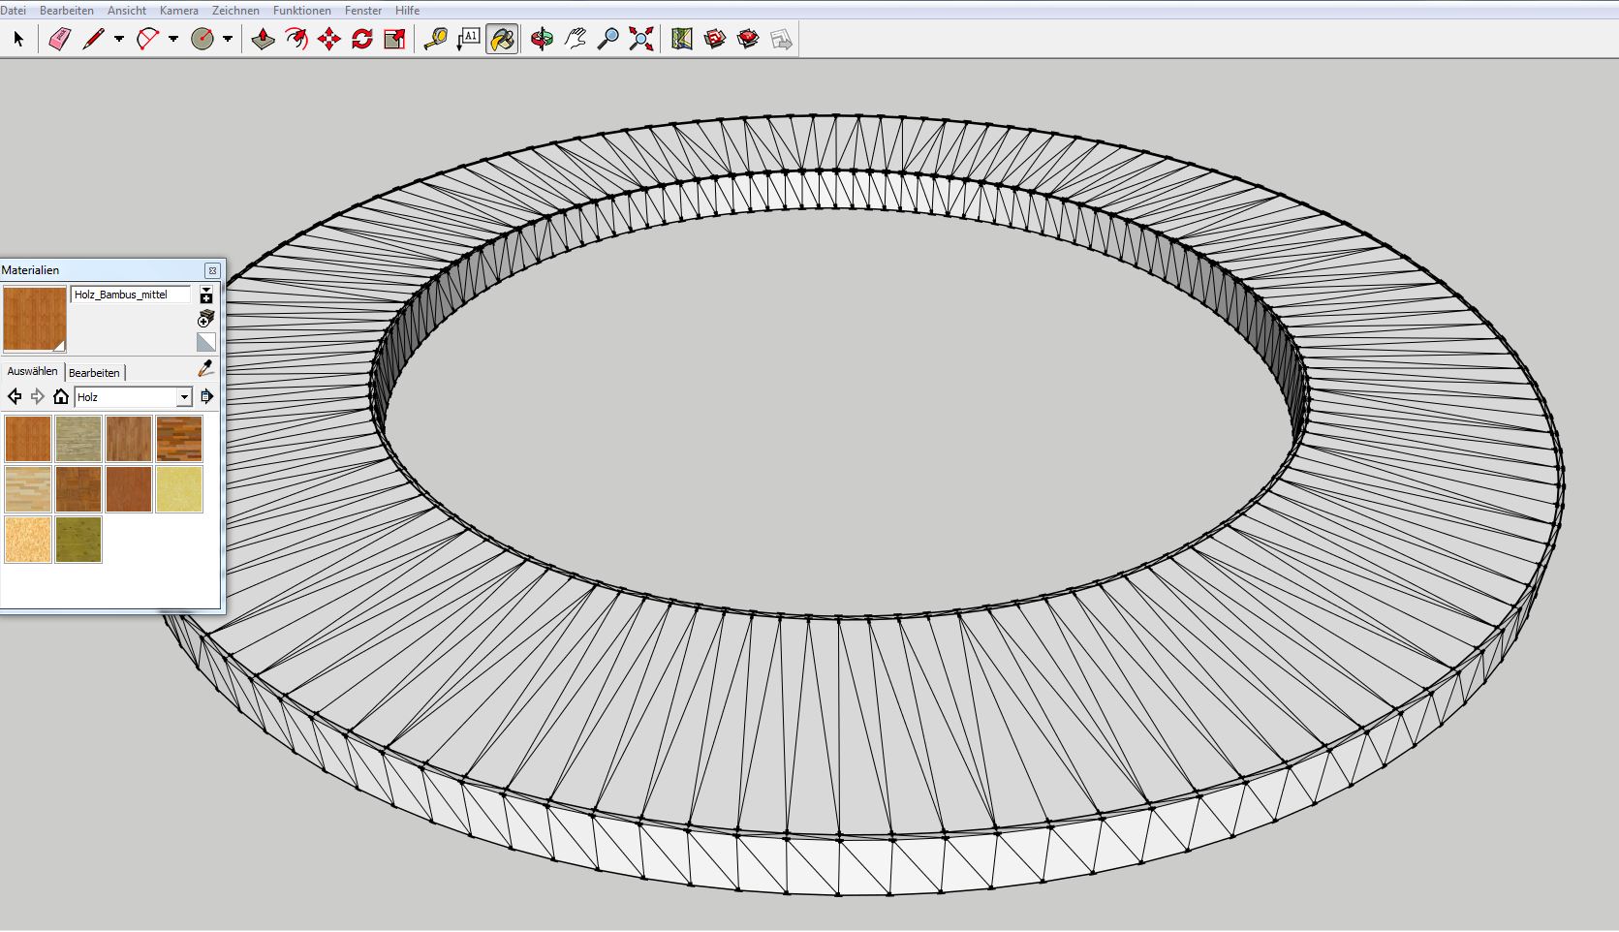Toggle the Paint Bucket tool

(x=502, y=40)
